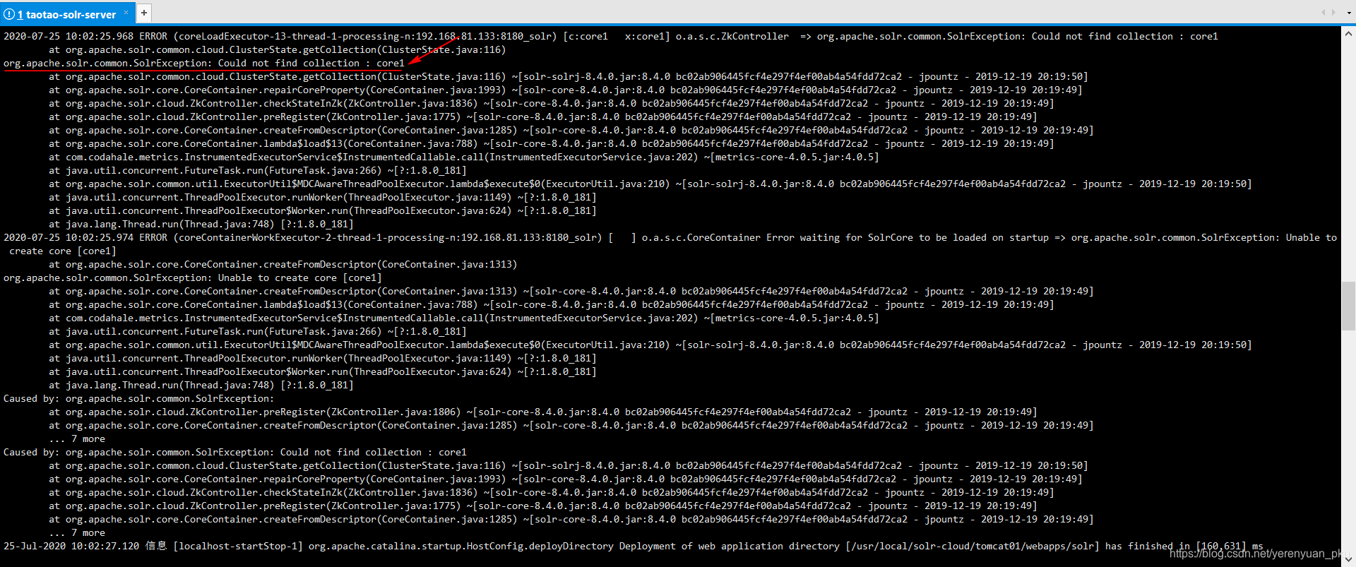Close the taotao-solr-server tab
This screenshot has width=1356, height=567.
click(x=126, y=13)
